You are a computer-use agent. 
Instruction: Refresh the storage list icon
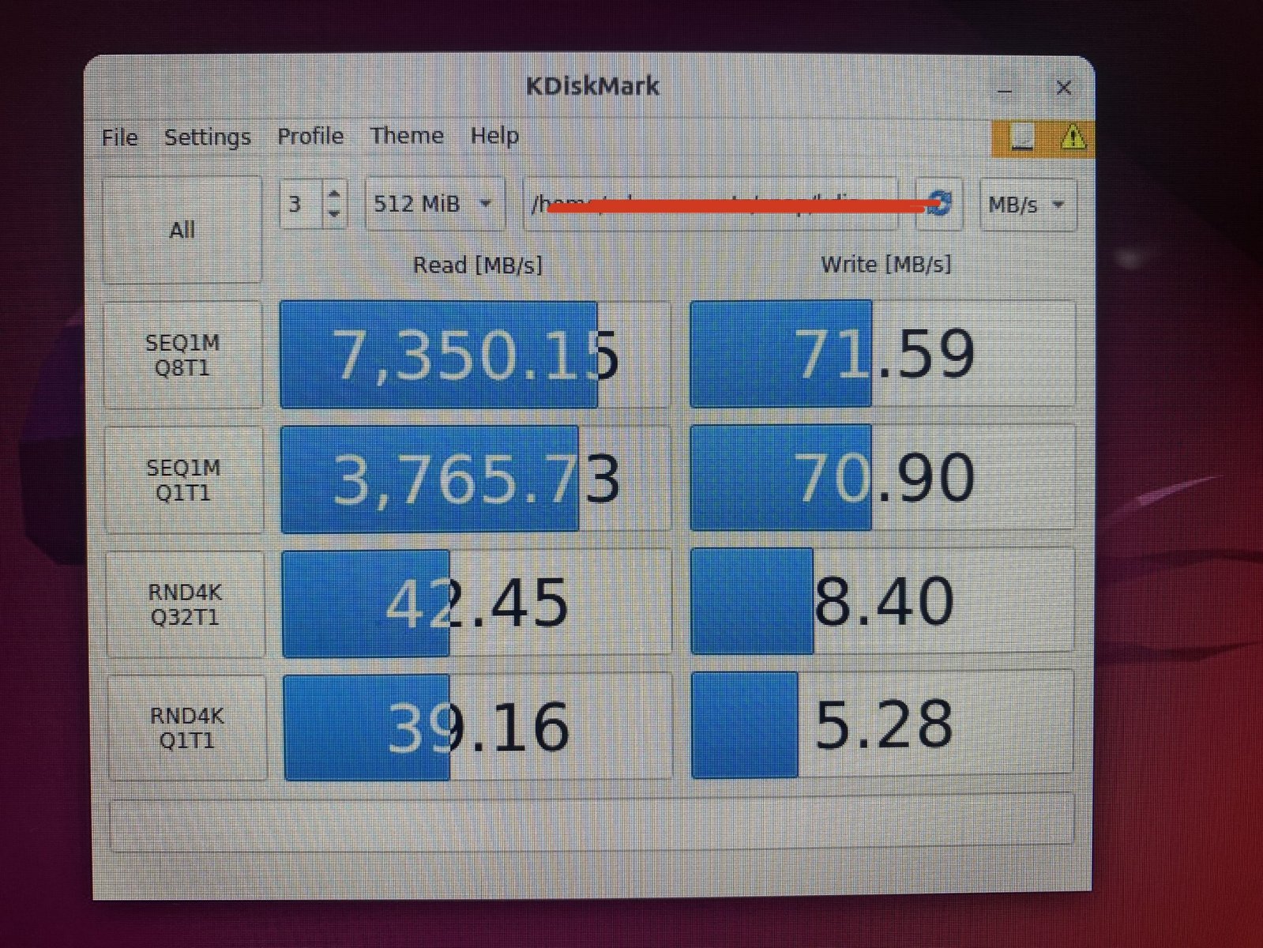[938, 204]
